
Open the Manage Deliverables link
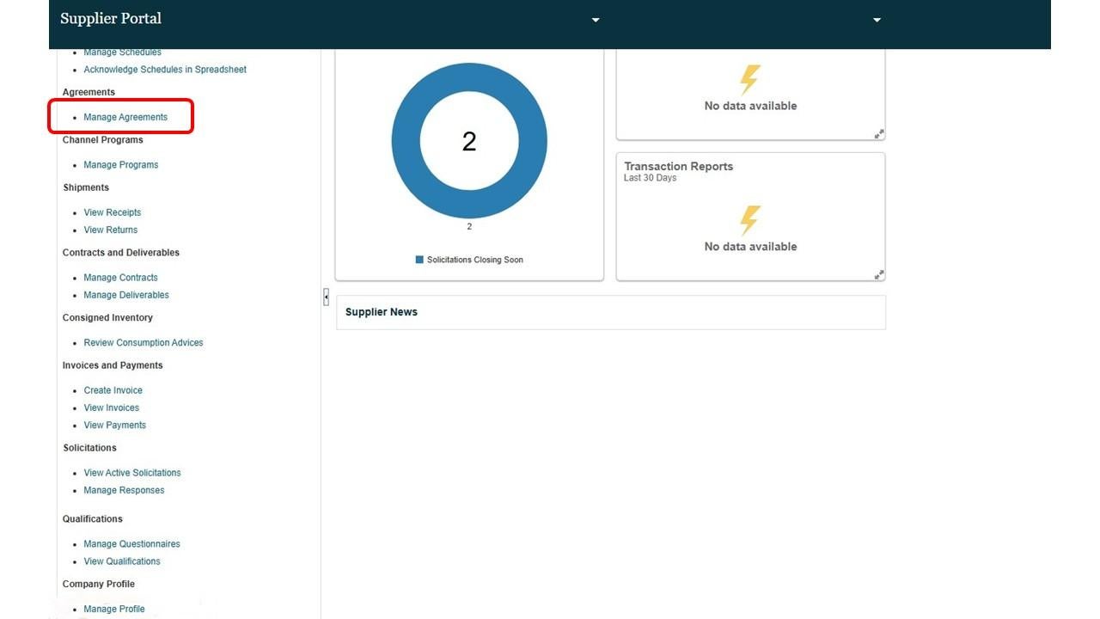(x=126, y=295)
